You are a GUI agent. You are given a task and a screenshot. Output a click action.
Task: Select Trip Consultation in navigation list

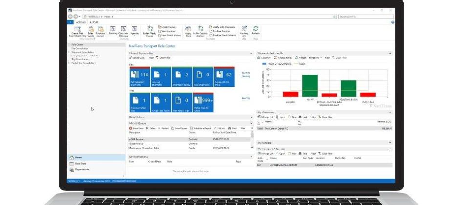click(80, 59)
